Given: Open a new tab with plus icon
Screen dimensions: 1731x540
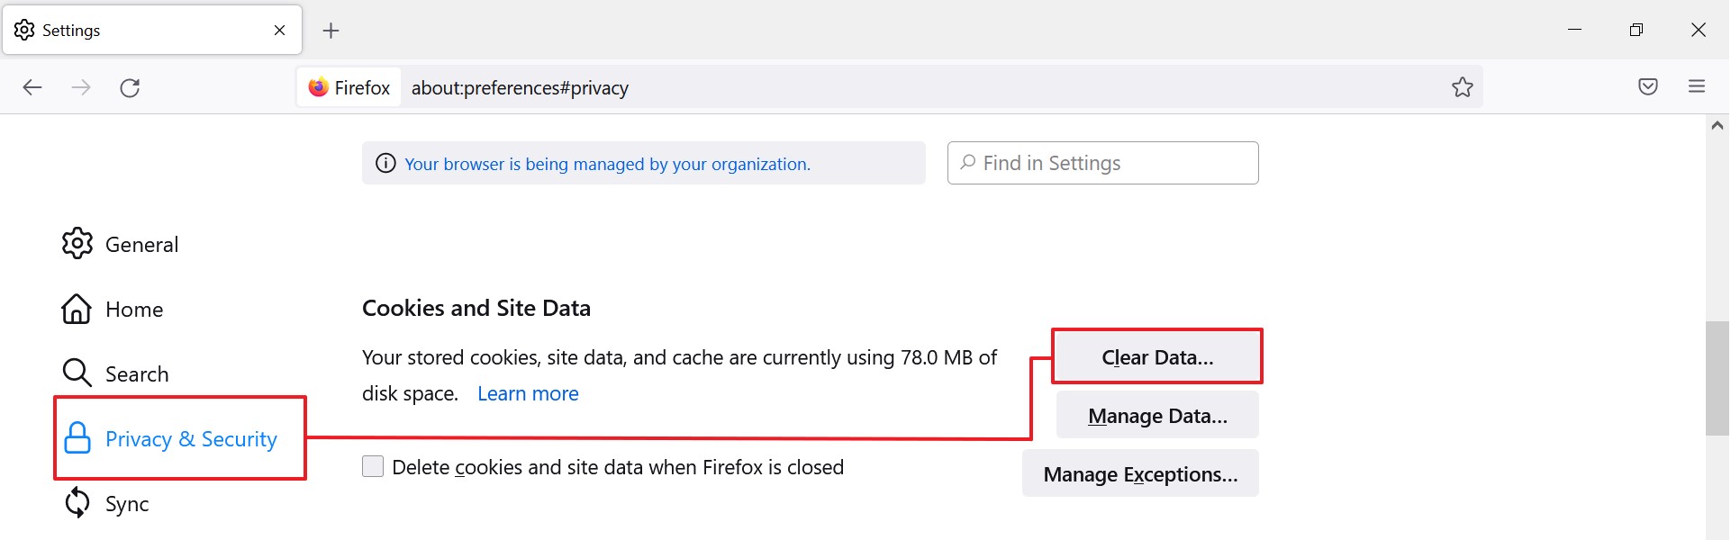Looking at the screenshot, I should (x=331, y=31).
